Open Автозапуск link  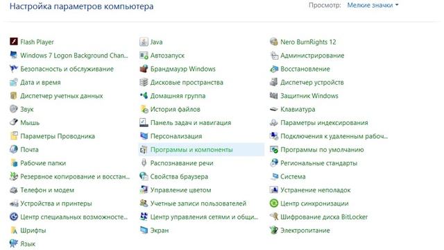click(x=167, y=56)
